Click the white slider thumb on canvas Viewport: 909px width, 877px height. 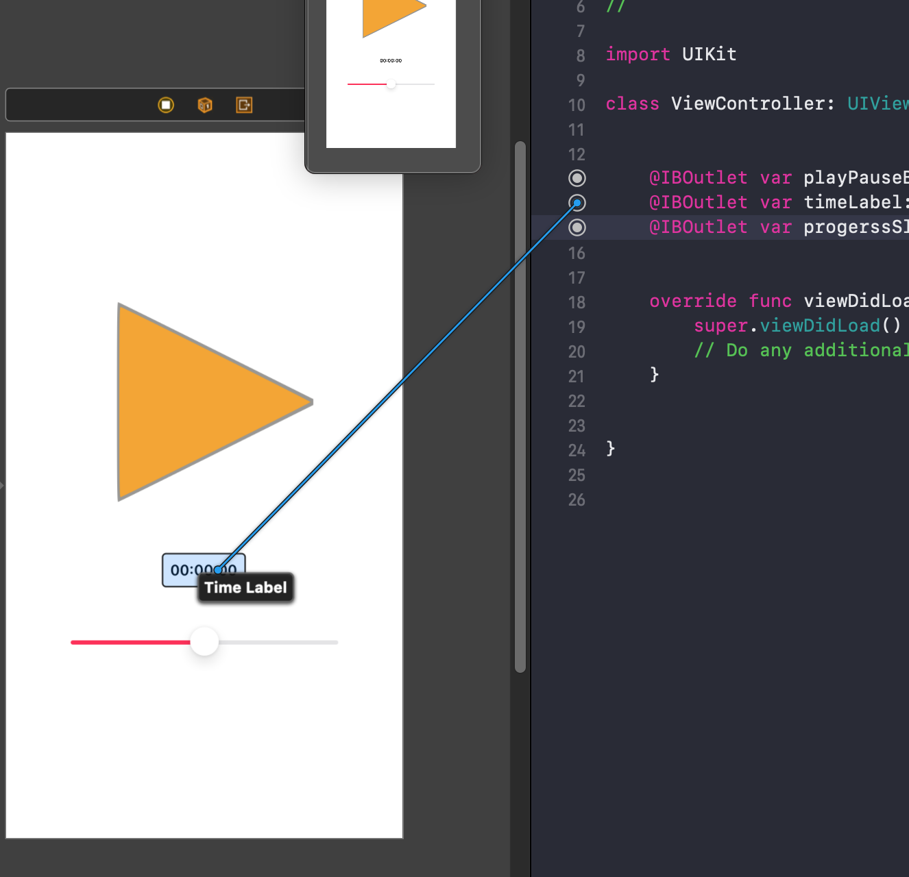click(204, 642)
